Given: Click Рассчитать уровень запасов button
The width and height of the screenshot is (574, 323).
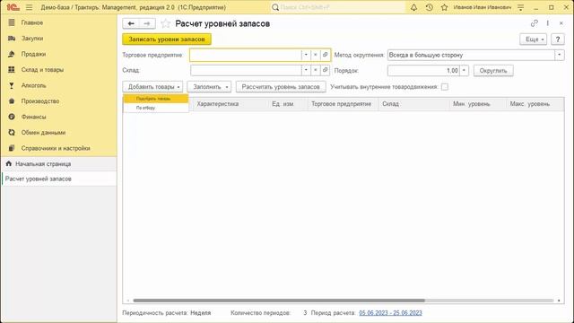Looking at the screenshot, I should click(281, 87).
